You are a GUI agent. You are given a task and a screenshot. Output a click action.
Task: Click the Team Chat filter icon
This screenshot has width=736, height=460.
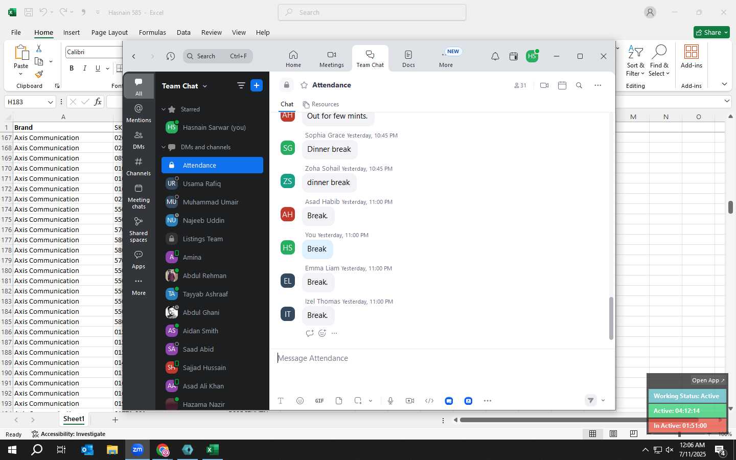pyautogui.click(x=241, y=86)
